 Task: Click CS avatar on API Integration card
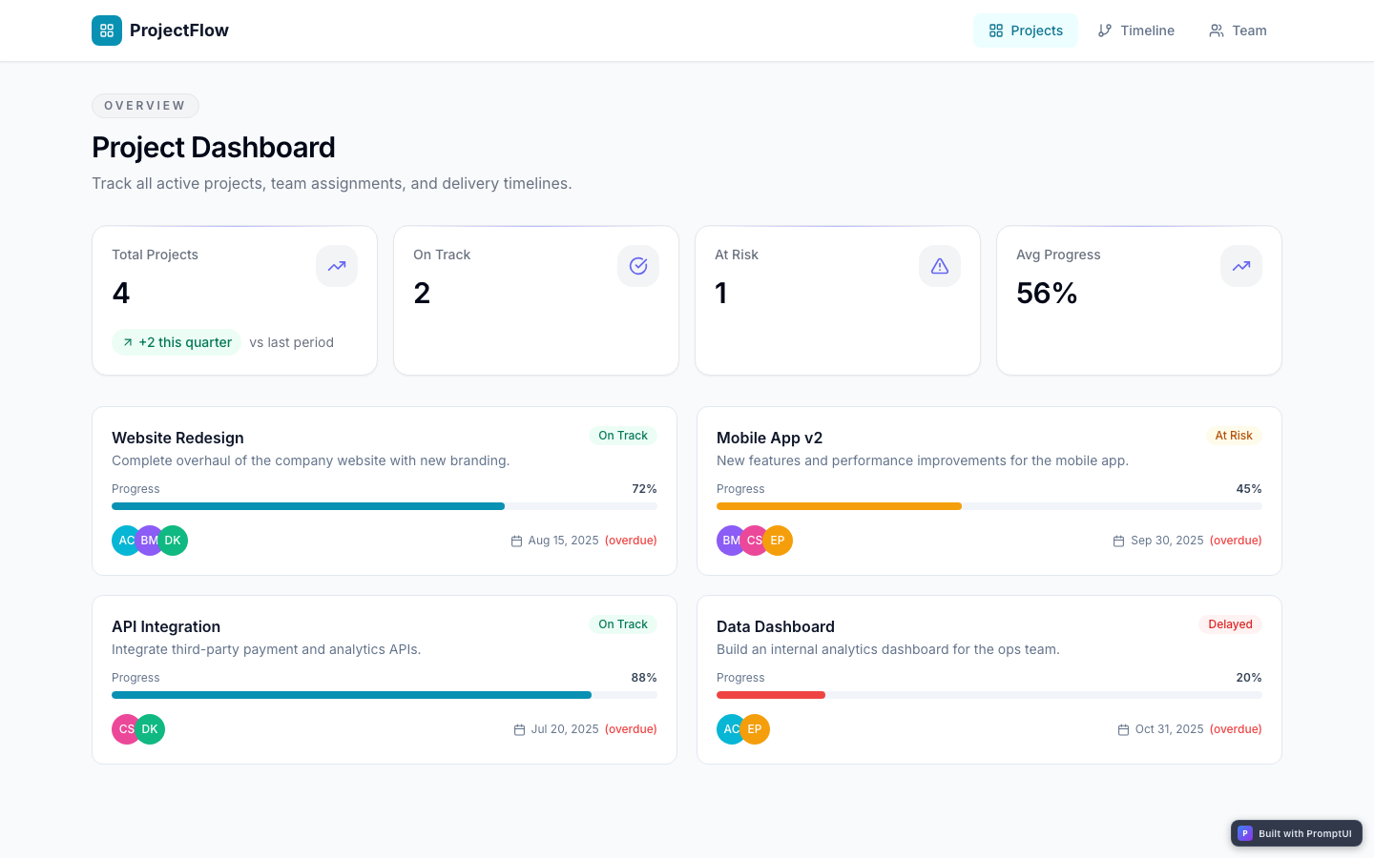124,729
